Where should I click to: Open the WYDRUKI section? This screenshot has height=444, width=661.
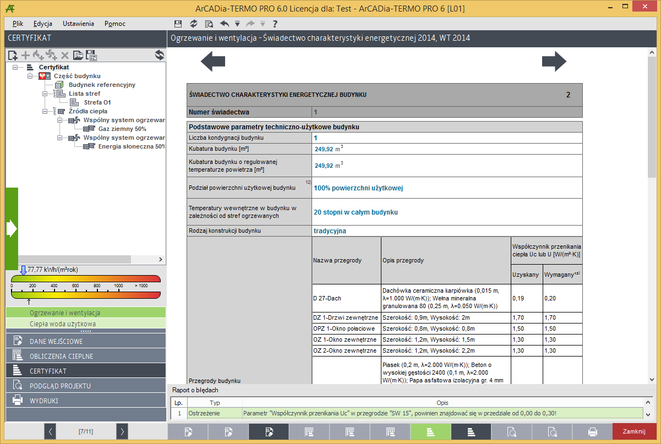click(86, 401)
